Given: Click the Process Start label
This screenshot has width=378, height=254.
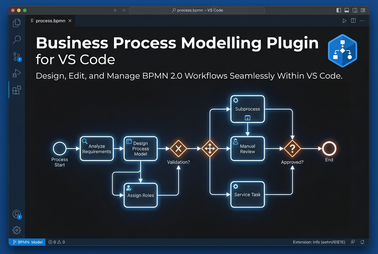Looking at the screenshot, I should 59,162.
